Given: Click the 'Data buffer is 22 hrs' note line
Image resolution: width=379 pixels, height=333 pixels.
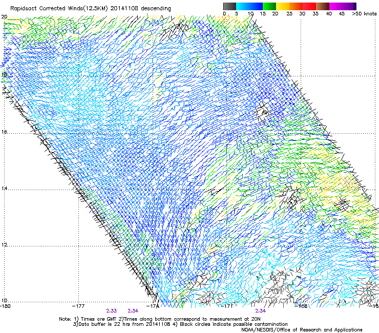Looking at the screenshot, I should tap(180, 324).
